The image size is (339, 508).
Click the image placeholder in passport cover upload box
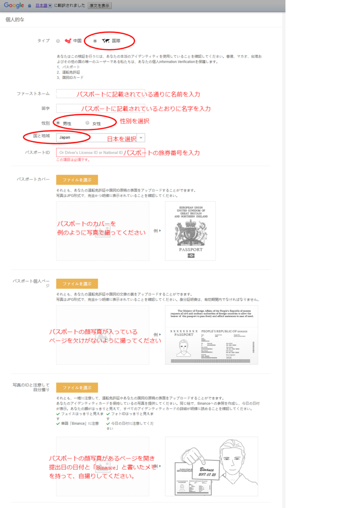point(102,231)
